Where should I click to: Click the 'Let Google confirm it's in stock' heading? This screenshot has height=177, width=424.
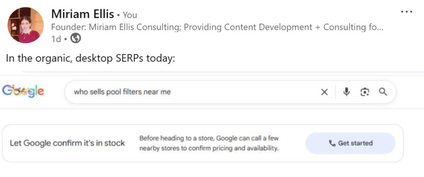67,143
